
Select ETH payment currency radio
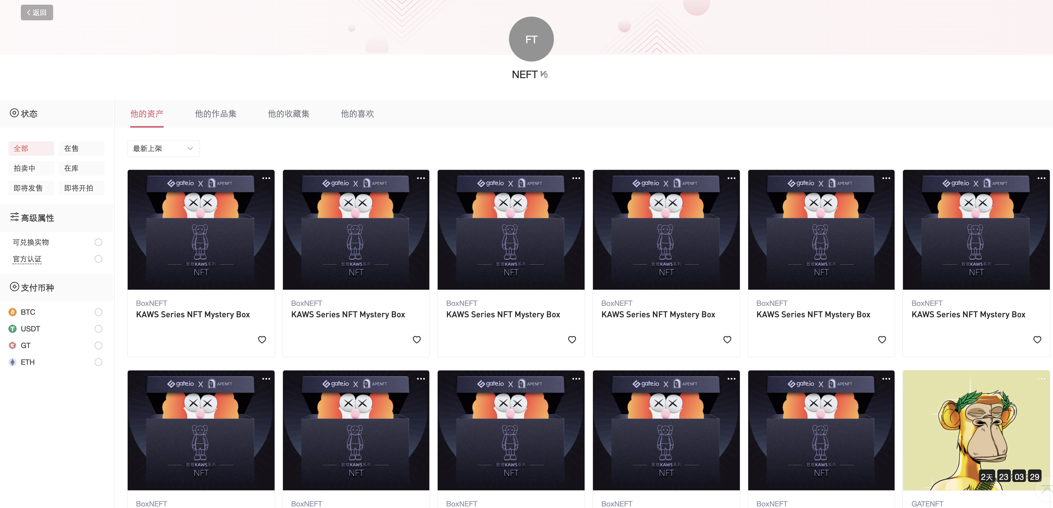coord(98,363)
